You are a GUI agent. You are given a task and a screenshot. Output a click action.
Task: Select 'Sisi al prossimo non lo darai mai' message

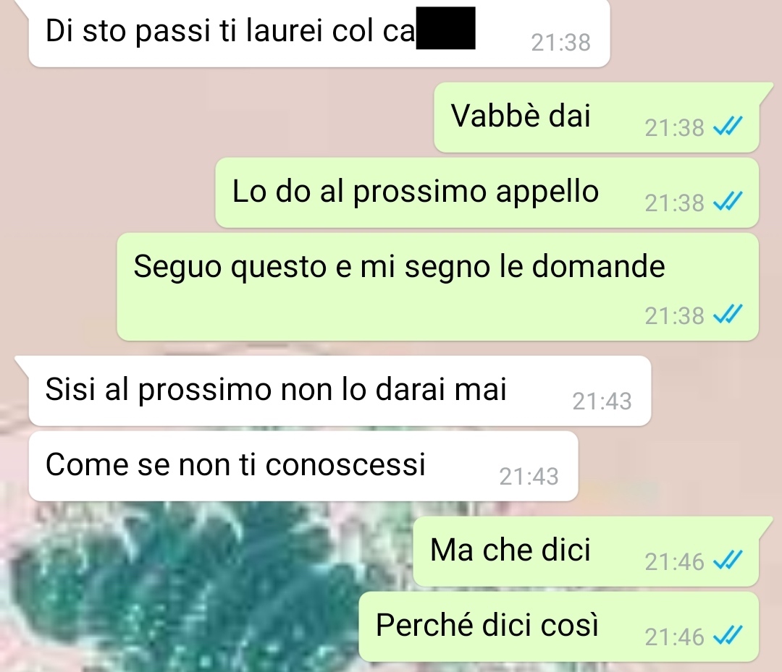tap(340, 391)
